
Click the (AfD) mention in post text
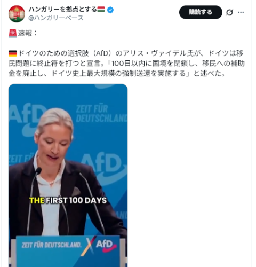(x=102, y=53)
